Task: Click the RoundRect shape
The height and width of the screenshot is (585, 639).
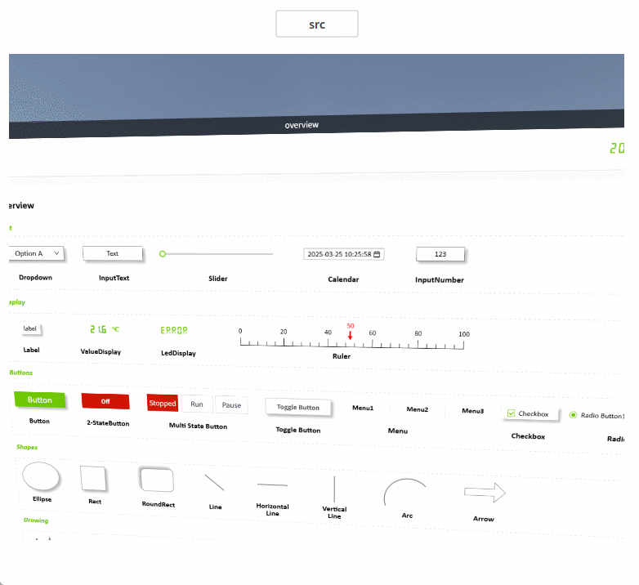Action: (156, 480)
